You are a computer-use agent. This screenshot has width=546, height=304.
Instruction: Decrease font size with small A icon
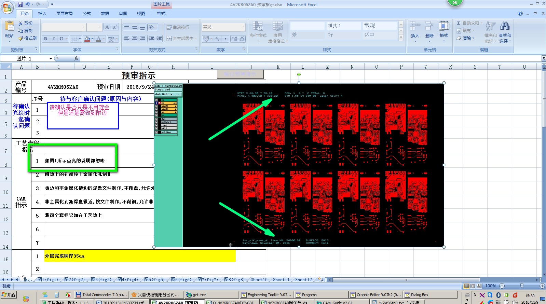click(x=115, y=27)
